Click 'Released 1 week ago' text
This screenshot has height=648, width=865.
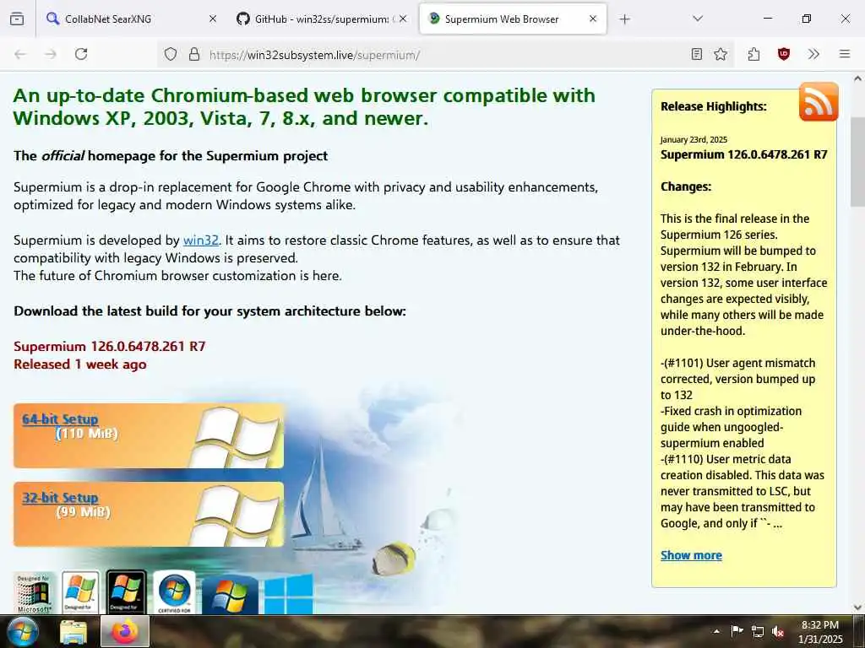[x=80, y=364]
